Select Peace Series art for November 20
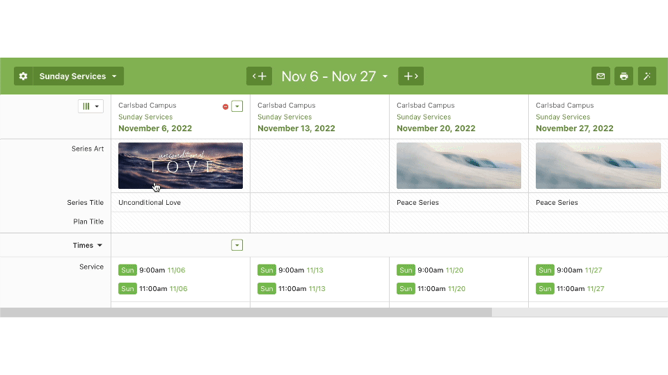 tap(459, 165)
